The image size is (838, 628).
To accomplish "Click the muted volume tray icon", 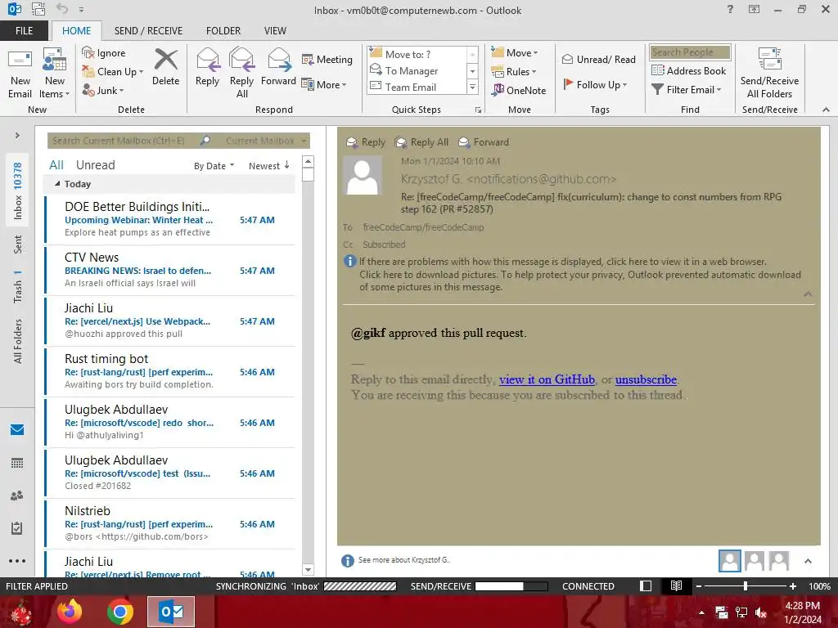I will click(x=761, y=612).
